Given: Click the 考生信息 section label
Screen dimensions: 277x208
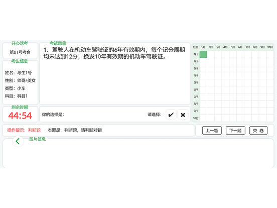Looking at the screenshot, I should point(20,61).
